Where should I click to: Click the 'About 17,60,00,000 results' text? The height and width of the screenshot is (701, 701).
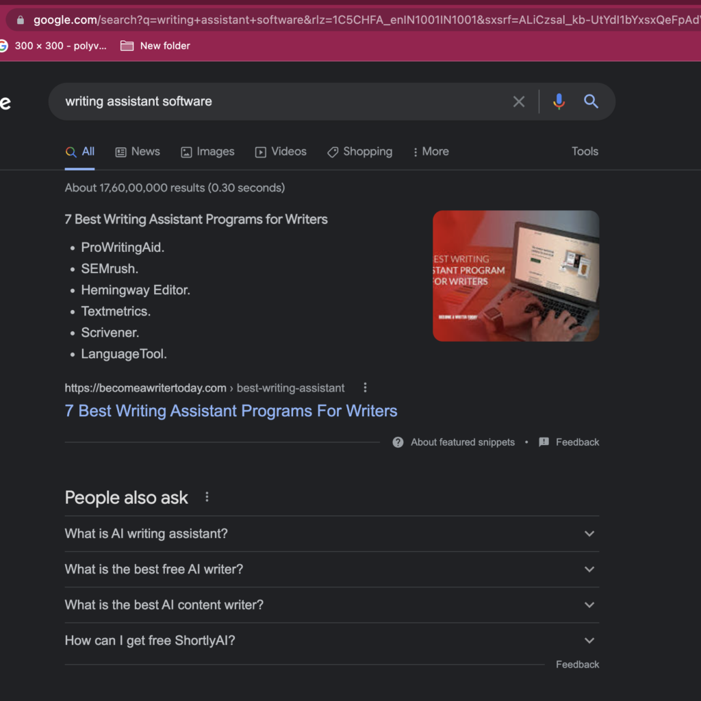tap(175, 188)
